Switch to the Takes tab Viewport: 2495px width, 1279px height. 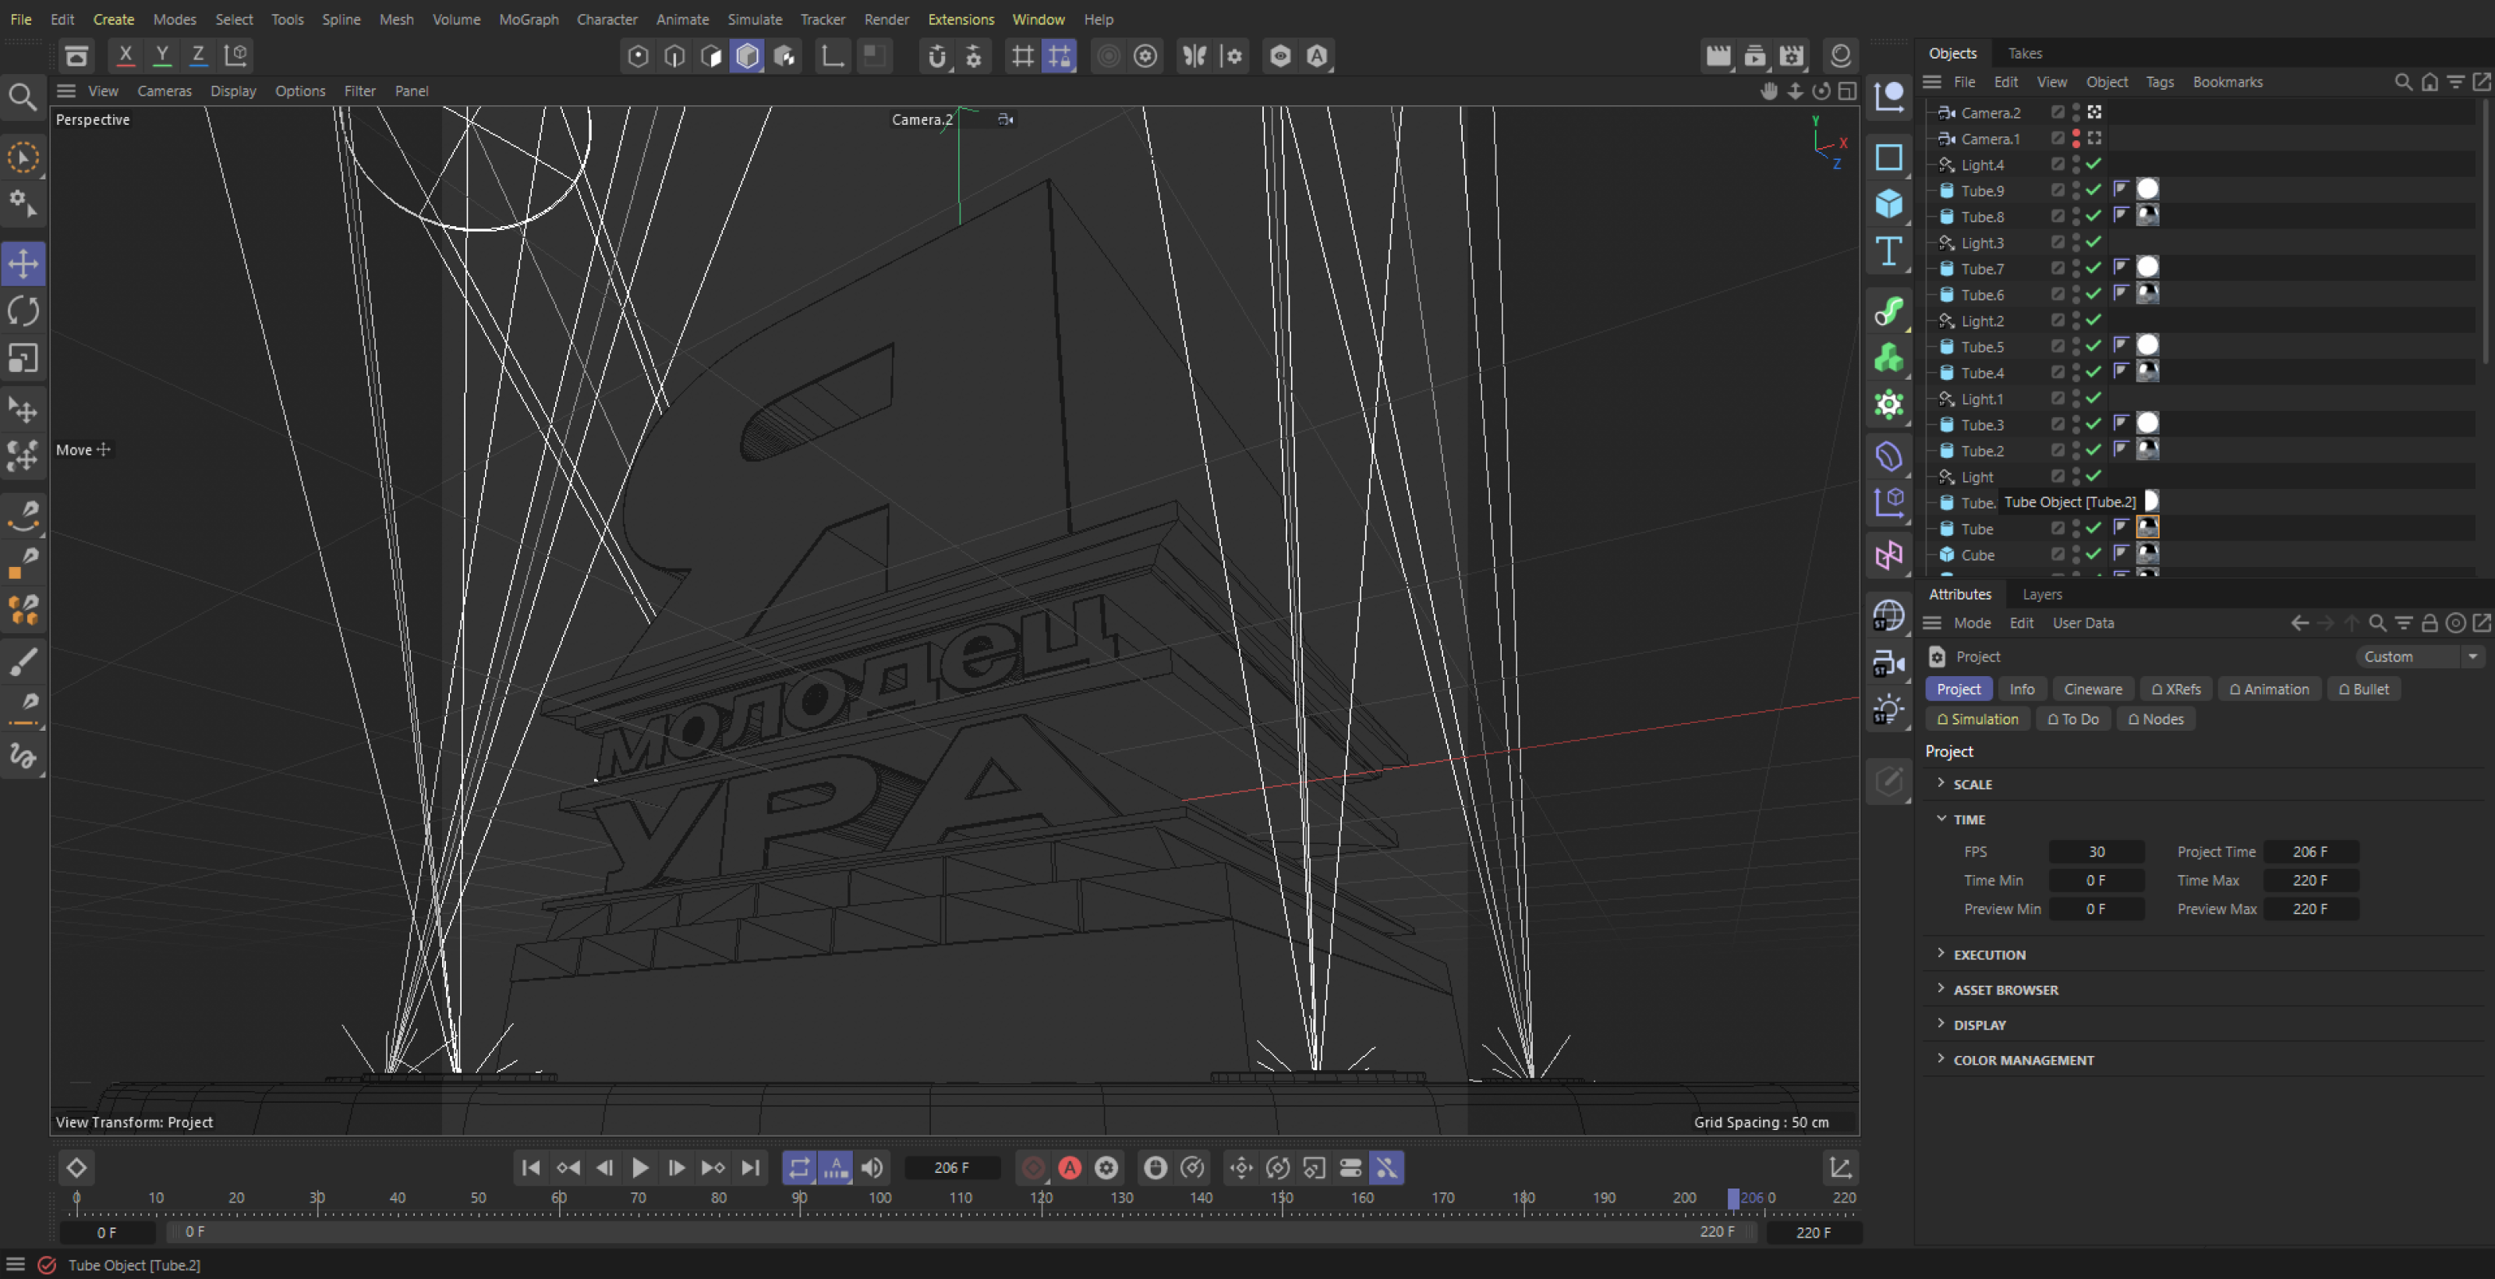click(x=2024, y=53)
